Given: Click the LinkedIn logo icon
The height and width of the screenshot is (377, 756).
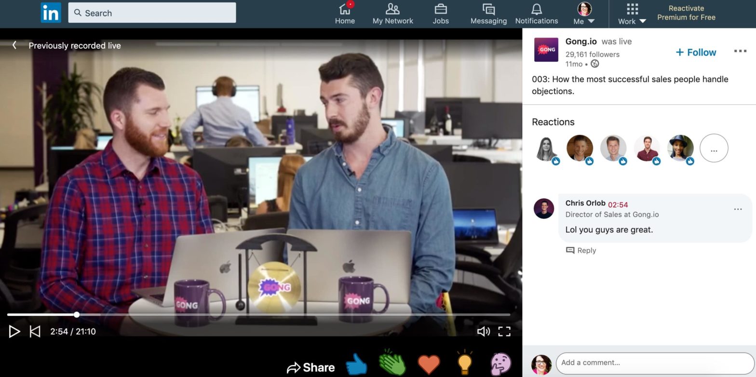Looking at the screenshot, I should pyautogui.click(x=51, y=13).
